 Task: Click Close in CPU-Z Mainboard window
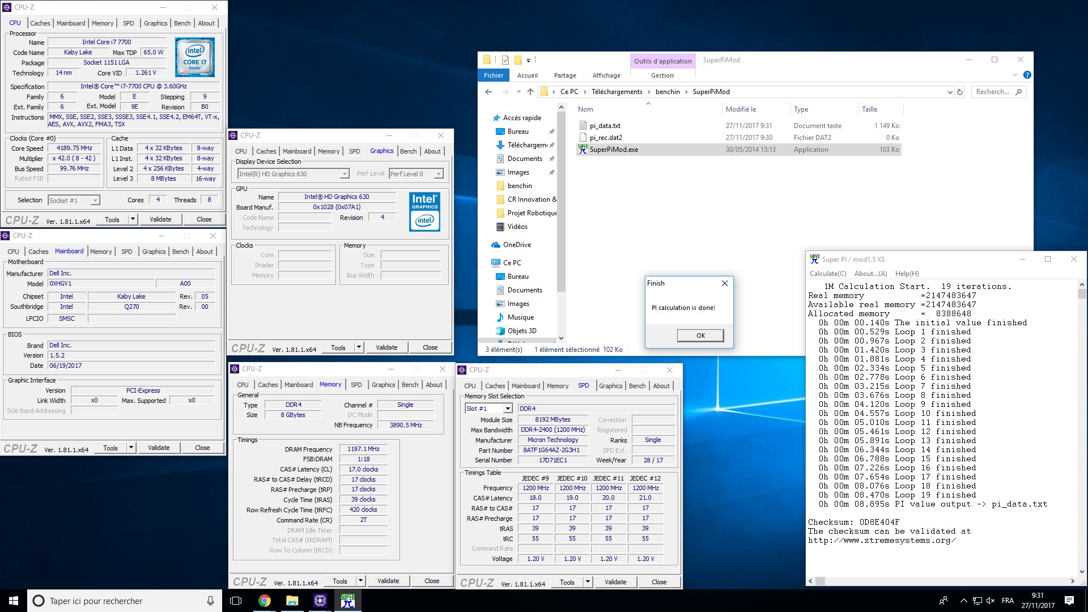202,448
